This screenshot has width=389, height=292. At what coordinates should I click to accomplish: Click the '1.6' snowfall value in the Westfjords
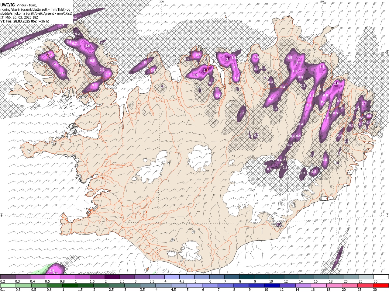[x=88, y=46]
